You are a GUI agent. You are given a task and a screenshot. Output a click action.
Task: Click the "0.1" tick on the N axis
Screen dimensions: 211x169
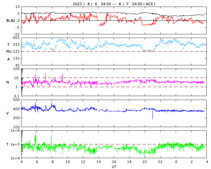[x=17, y=96]
